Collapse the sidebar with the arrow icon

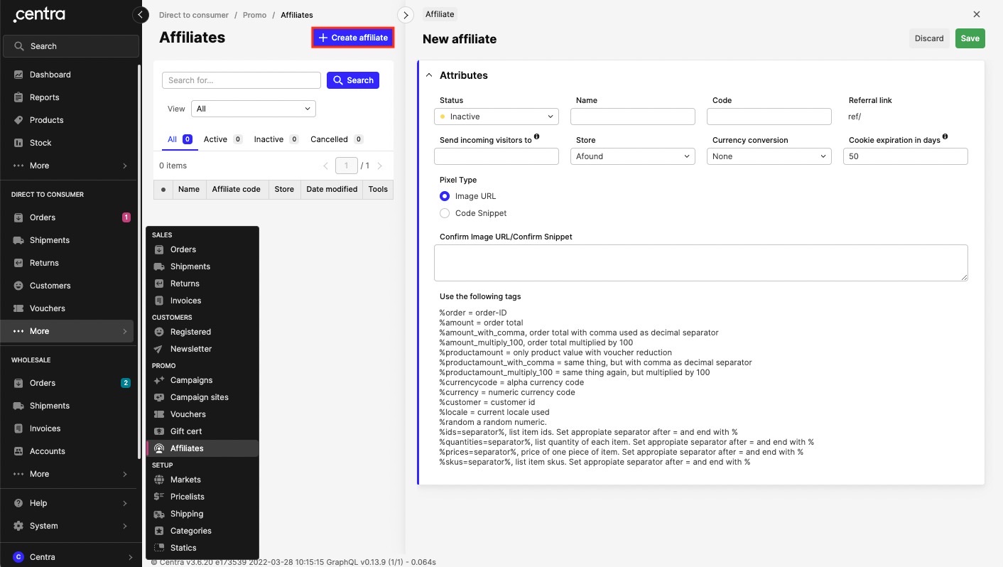coord(141,15)
